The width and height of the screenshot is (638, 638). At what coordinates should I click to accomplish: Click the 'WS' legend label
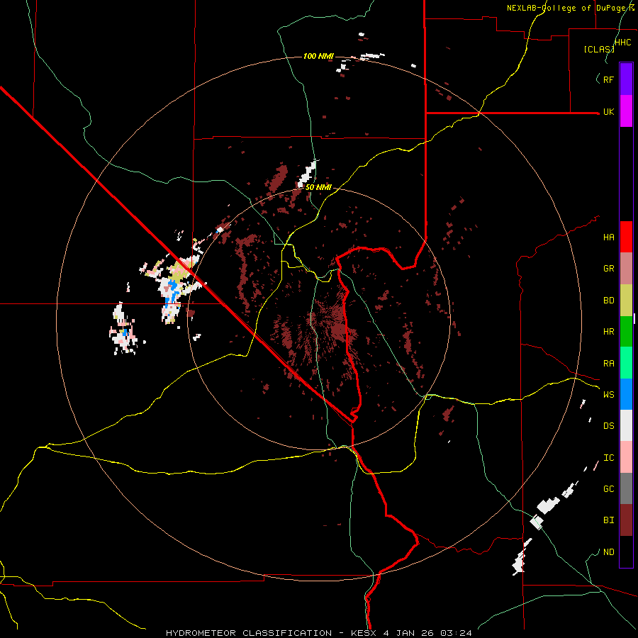pos(608,395)
